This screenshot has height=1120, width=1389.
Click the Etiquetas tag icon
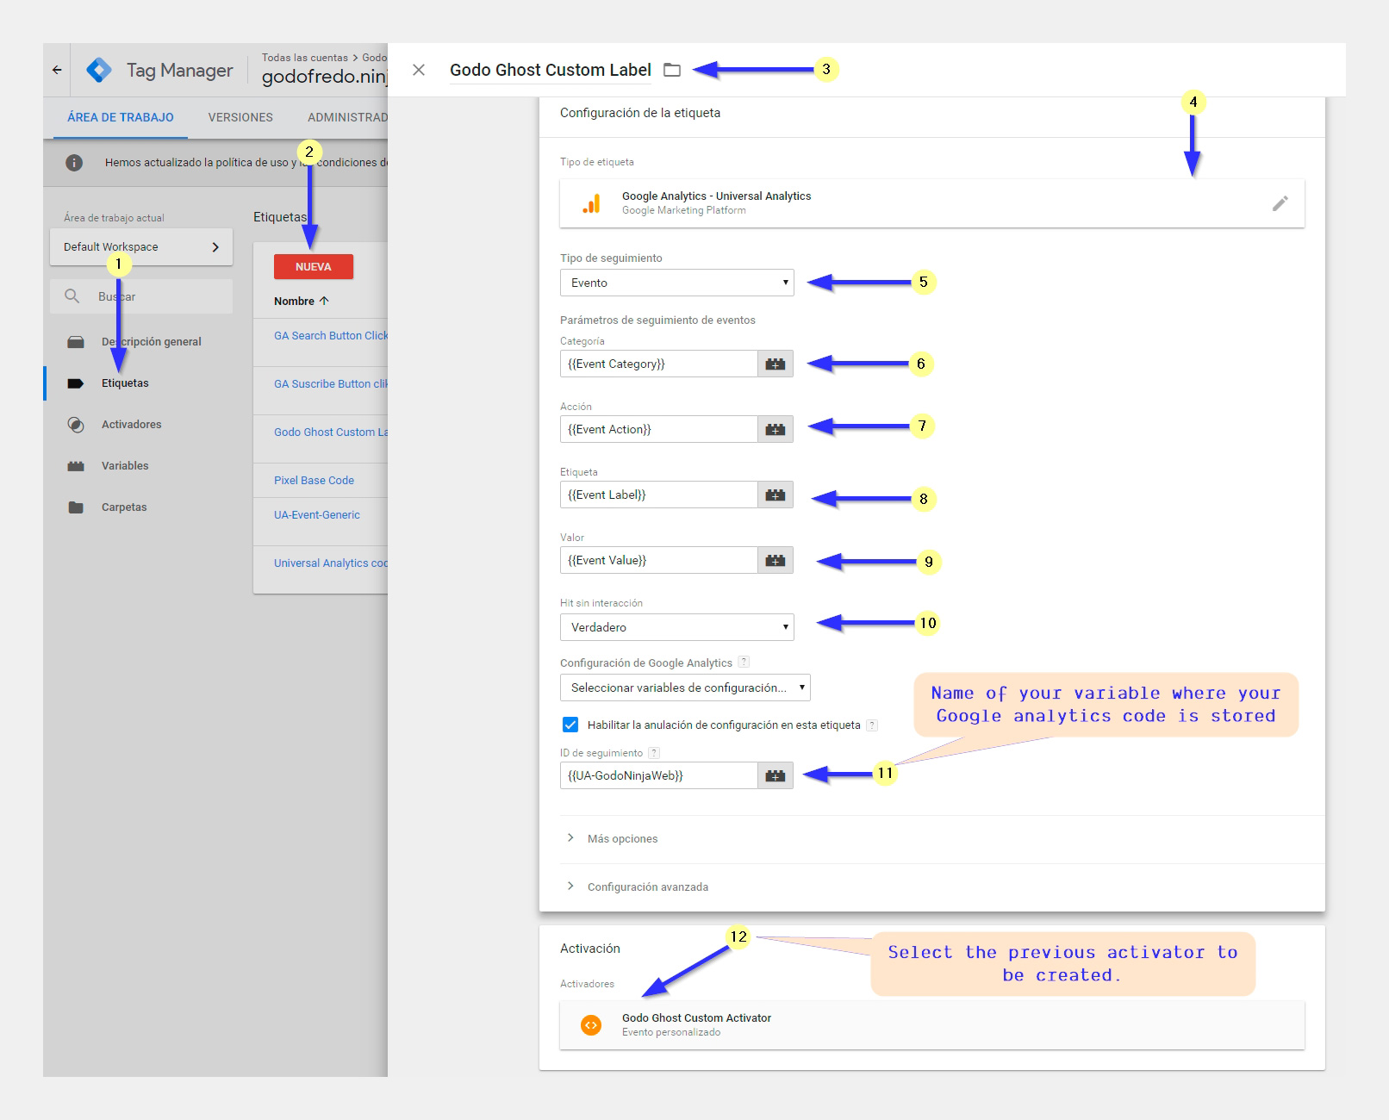pos(76,383)
